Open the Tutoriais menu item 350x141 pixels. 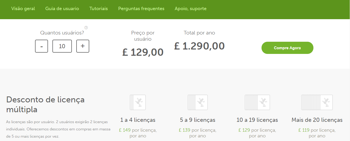pos(99,9)
